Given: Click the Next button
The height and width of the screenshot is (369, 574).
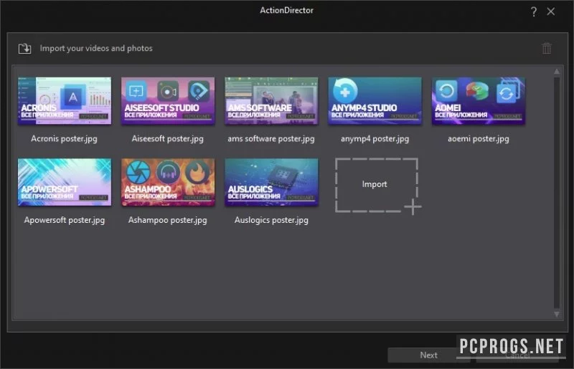Looking at the screenshot, I should point(428,355).
